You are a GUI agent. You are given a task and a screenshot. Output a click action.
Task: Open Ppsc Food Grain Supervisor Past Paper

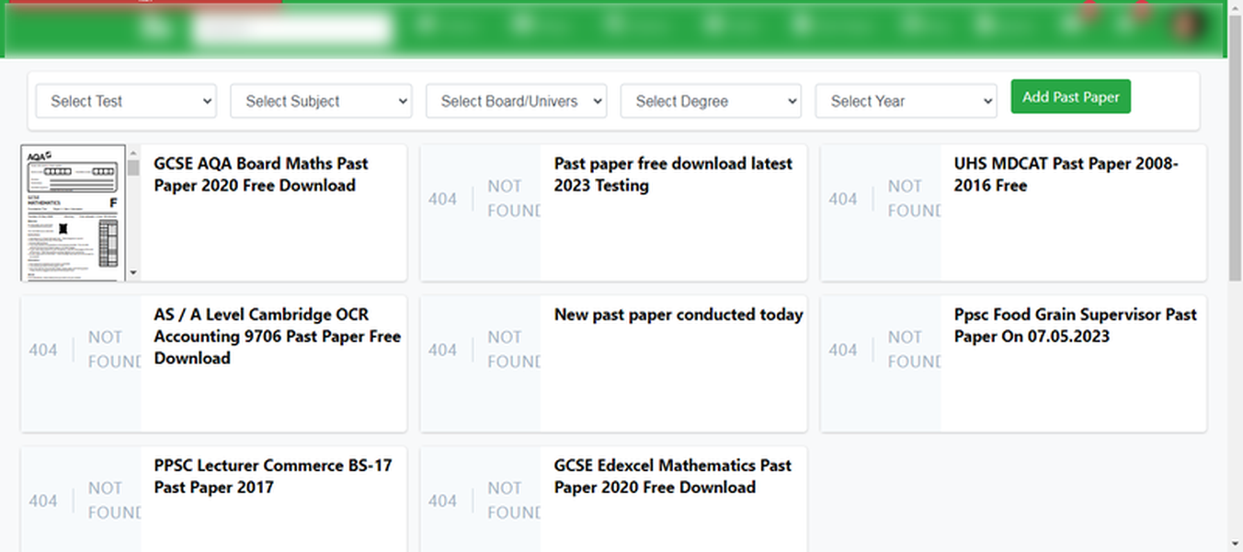pos(1076,325)
